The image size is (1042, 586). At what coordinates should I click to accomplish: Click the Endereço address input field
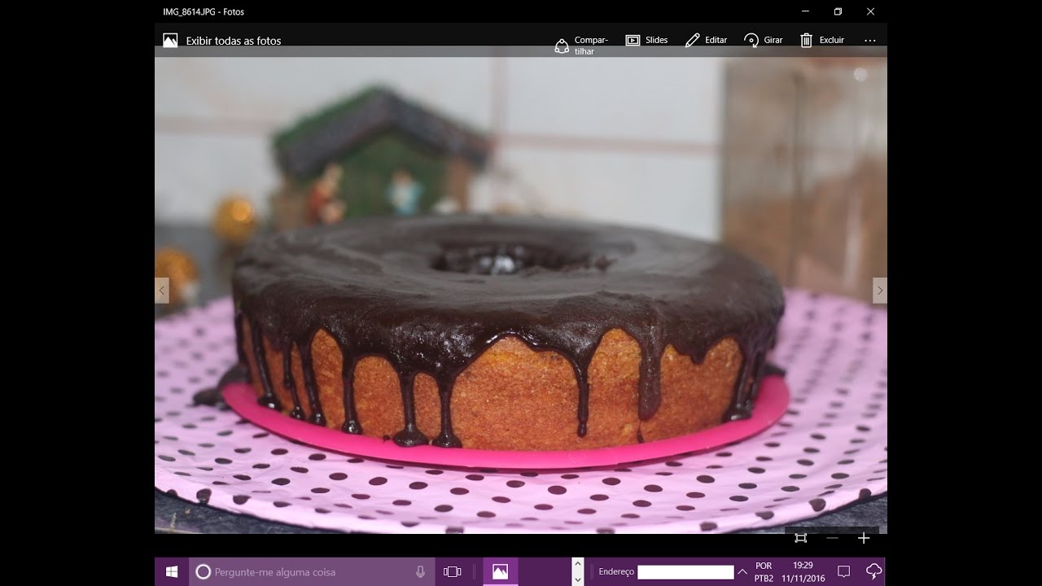[x=685, y=572]
